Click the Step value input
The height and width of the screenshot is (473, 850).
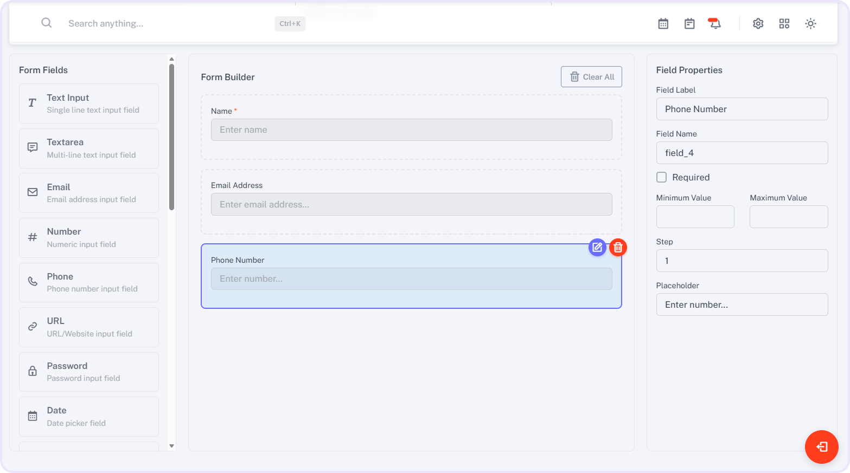[742, 261]
